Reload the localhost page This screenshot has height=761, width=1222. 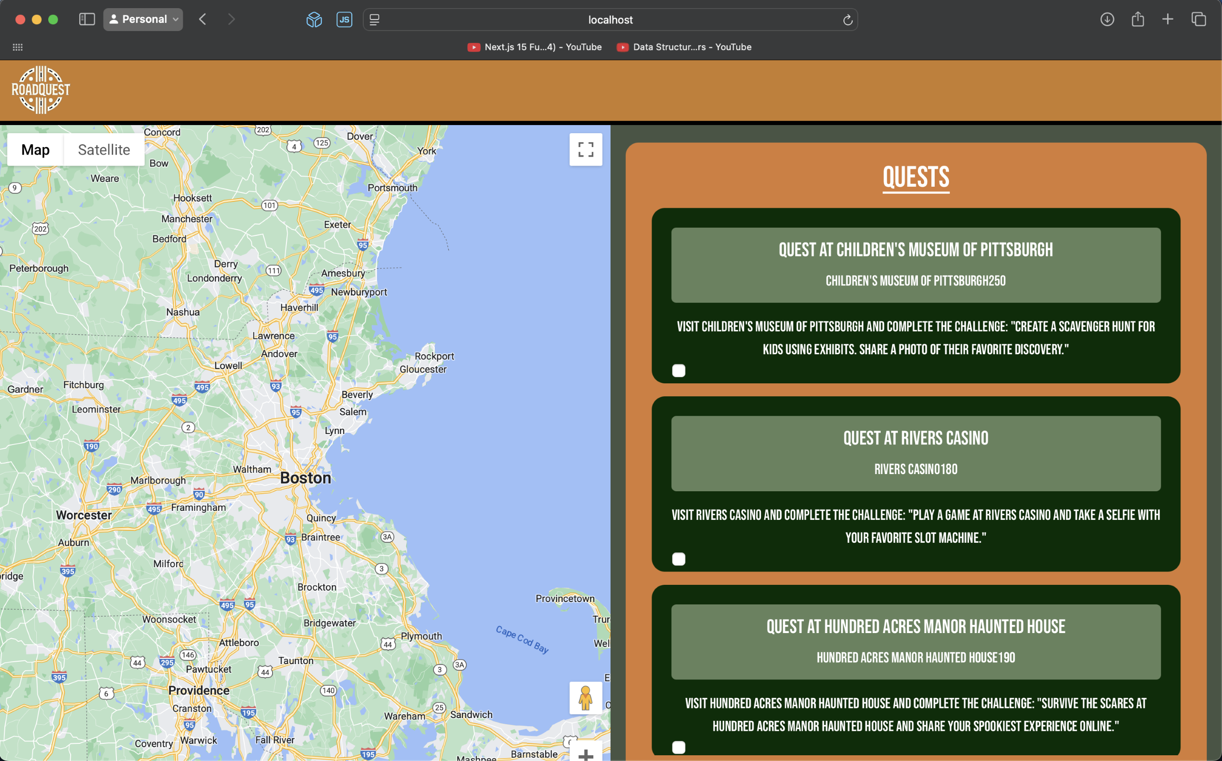847,20
